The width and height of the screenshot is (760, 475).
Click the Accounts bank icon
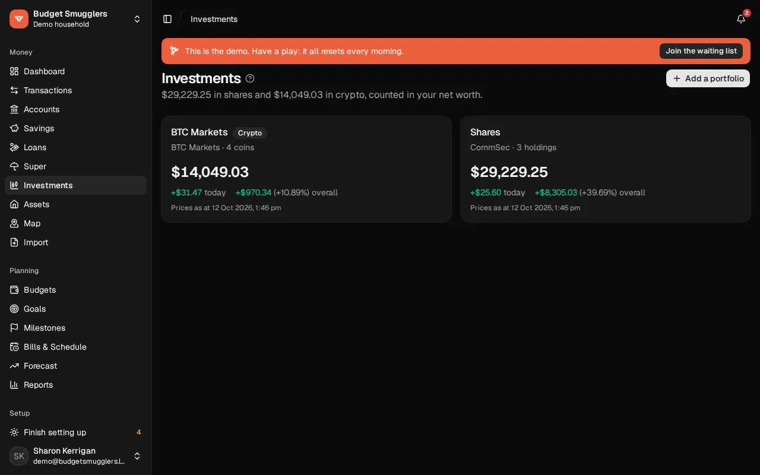[14, 109]
